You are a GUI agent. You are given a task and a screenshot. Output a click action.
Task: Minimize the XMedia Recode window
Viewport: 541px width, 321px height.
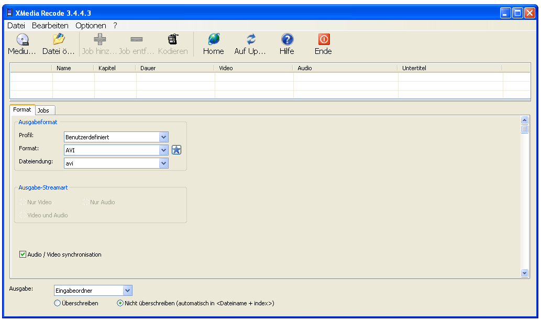click(x=505, y=13)
